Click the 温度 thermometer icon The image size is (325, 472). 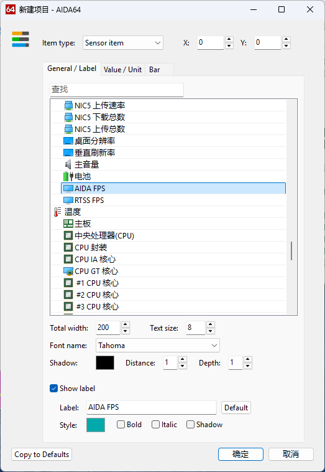(x=57, y=212)
